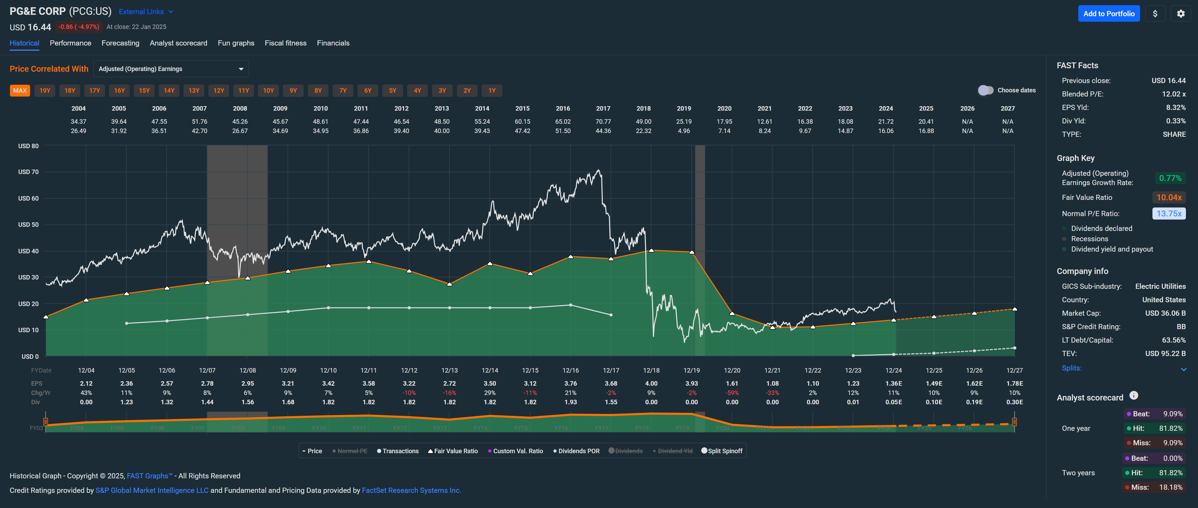Click the 12/11 fair value triangle marker

click(369, 262)
